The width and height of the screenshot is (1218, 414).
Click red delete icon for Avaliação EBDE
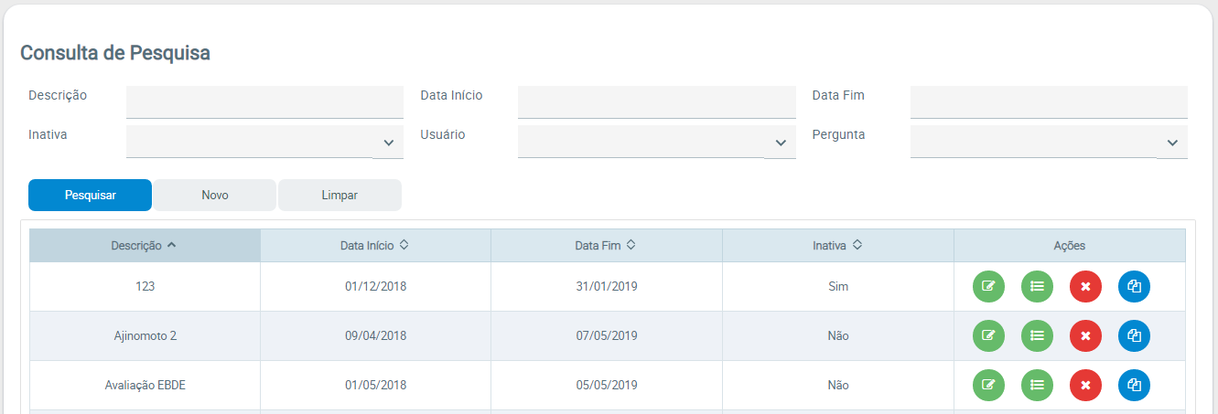(x=1085, y=385)
